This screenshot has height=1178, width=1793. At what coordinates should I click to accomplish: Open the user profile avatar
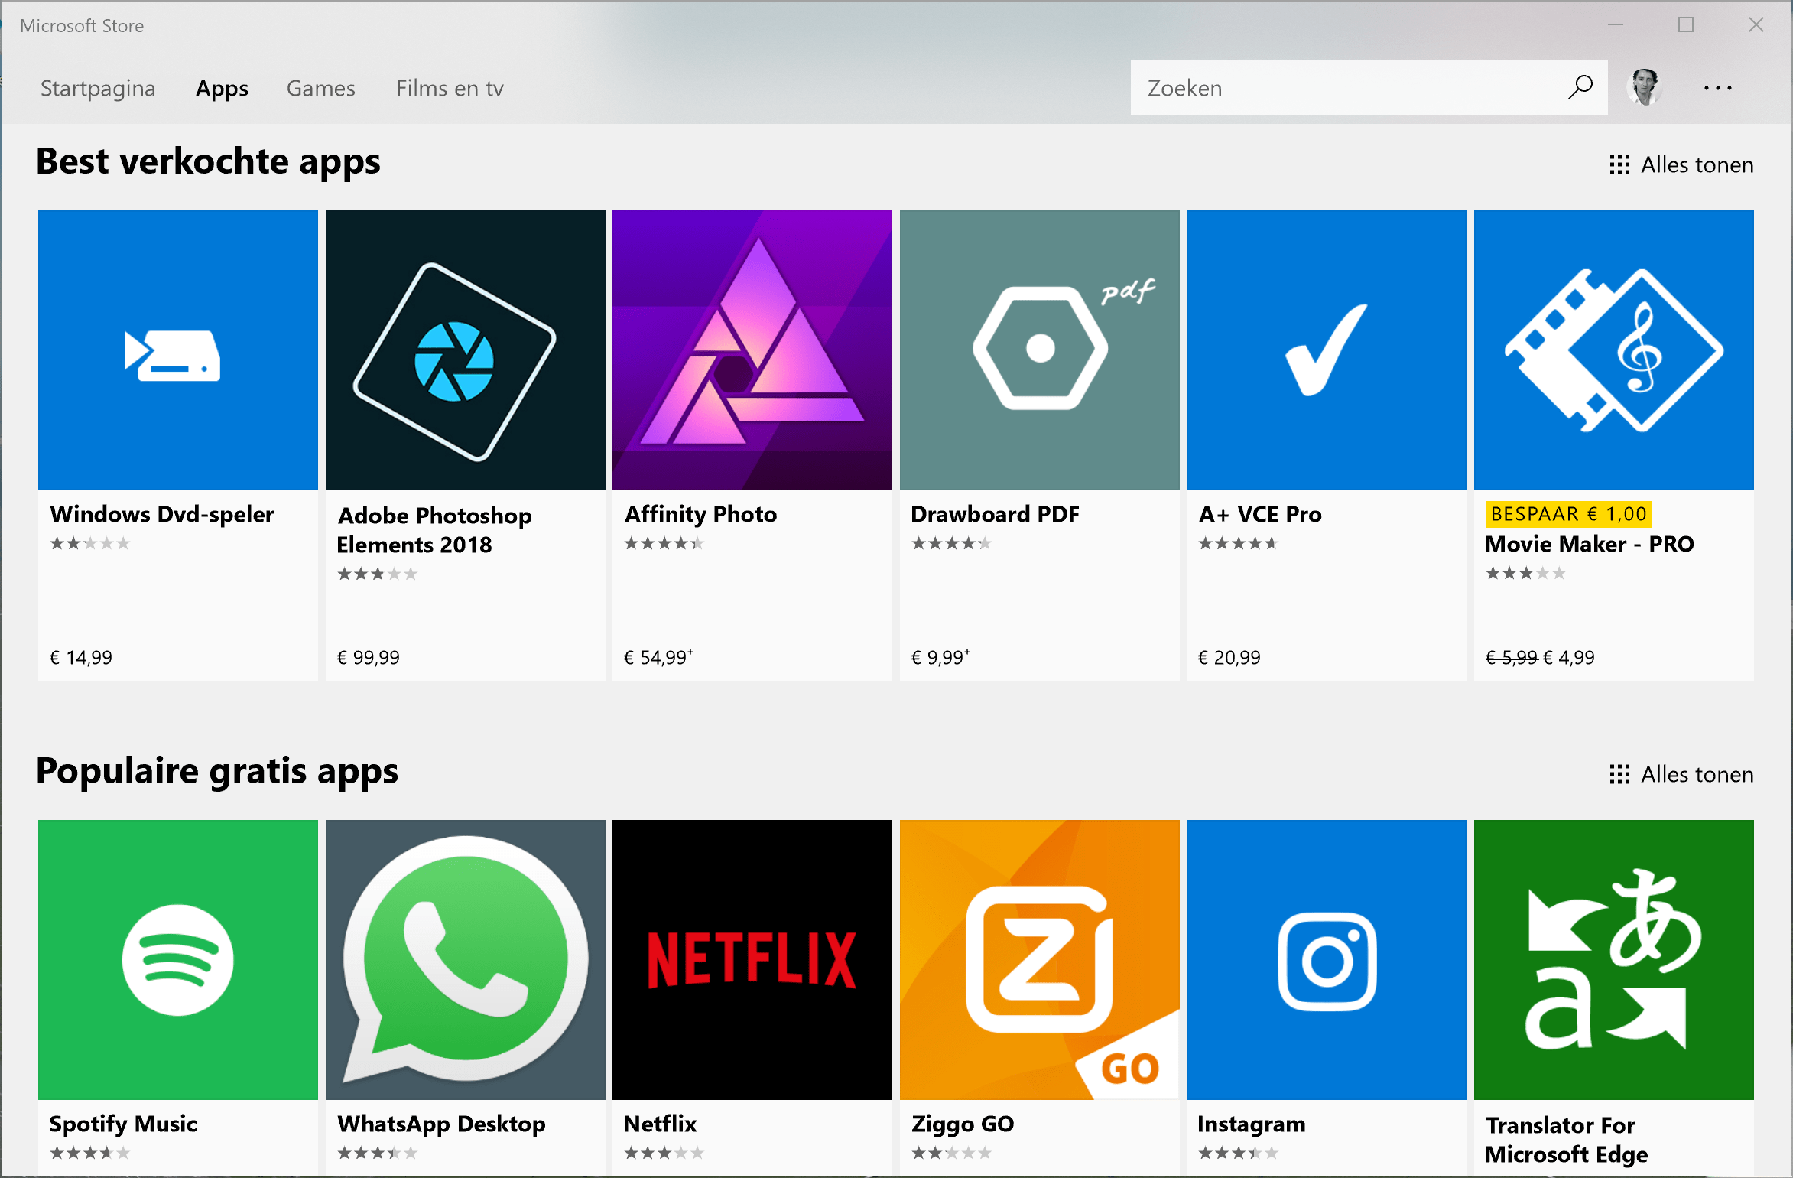click(x=1645, y=87)
